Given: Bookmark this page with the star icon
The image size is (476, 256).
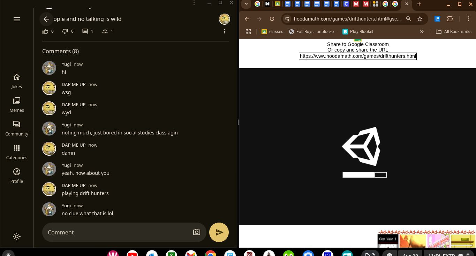Looking at the screenshot, I should [420, 19].
